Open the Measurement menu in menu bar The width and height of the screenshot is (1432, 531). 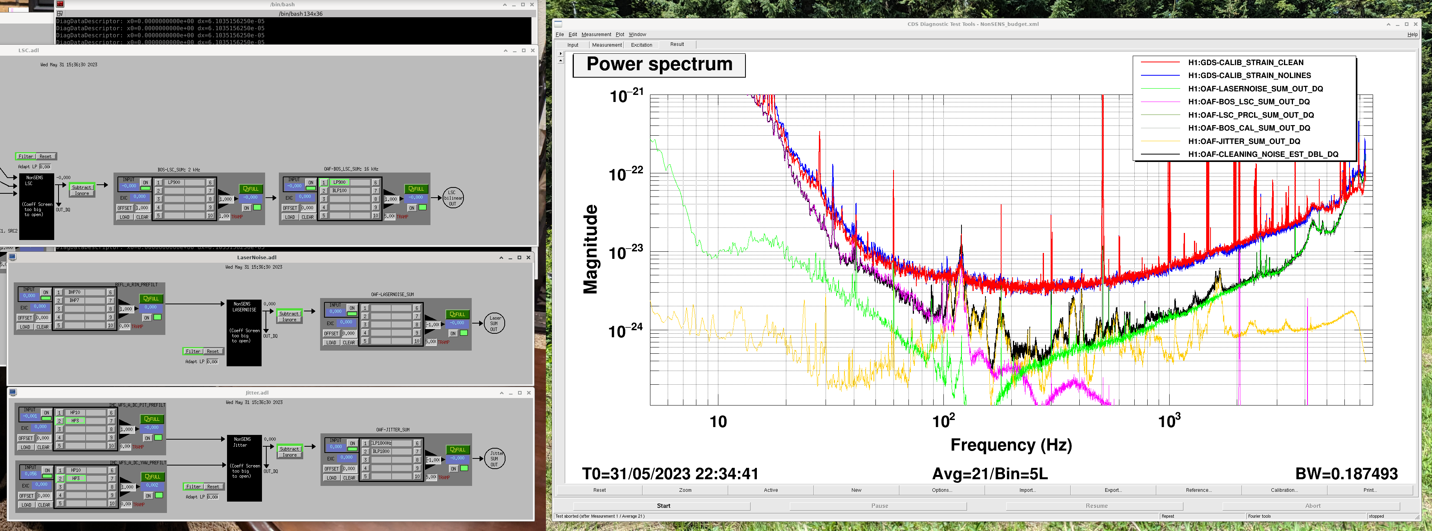pos(596,35)
